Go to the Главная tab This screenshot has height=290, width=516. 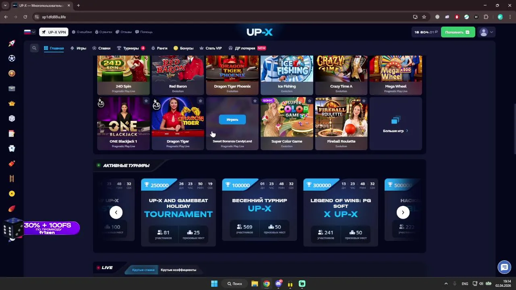click(54, 48)
